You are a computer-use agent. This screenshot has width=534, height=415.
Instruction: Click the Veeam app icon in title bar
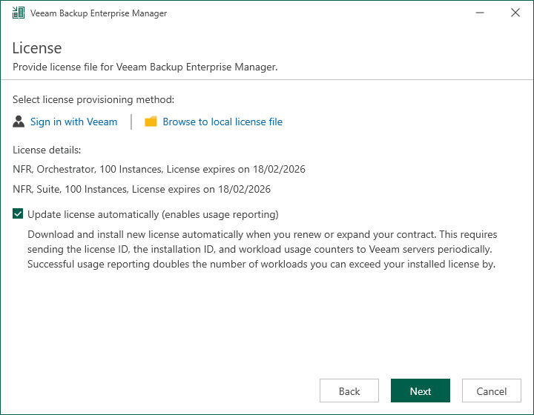point(18,13)
